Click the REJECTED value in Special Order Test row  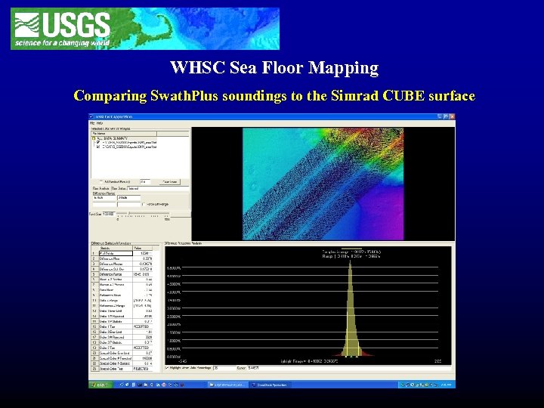(143, 369)
